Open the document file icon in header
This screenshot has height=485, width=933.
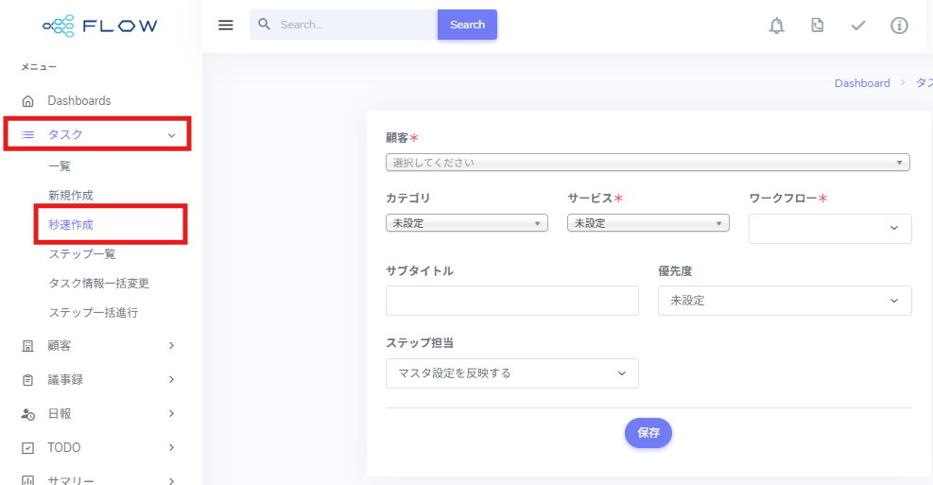[x=817, y=26]
